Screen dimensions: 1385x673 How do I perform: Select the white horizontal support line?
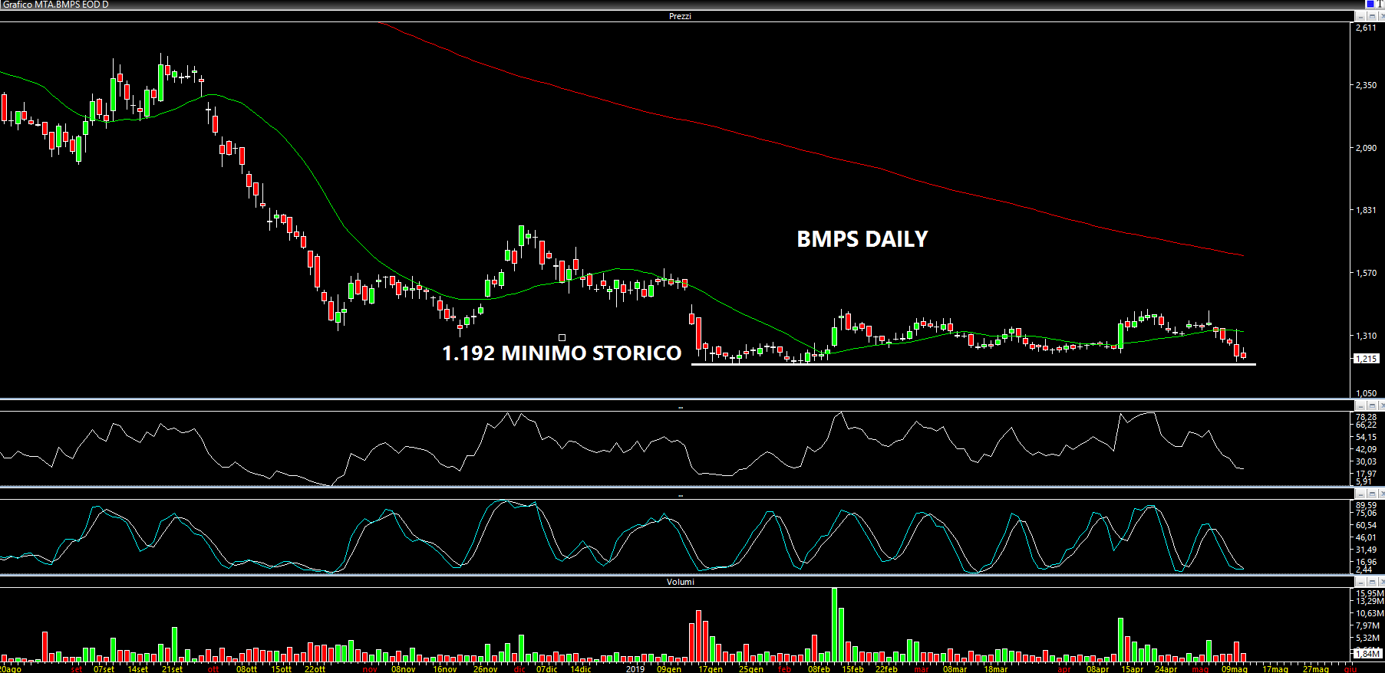pyautogui.click(x=973, y=364)
